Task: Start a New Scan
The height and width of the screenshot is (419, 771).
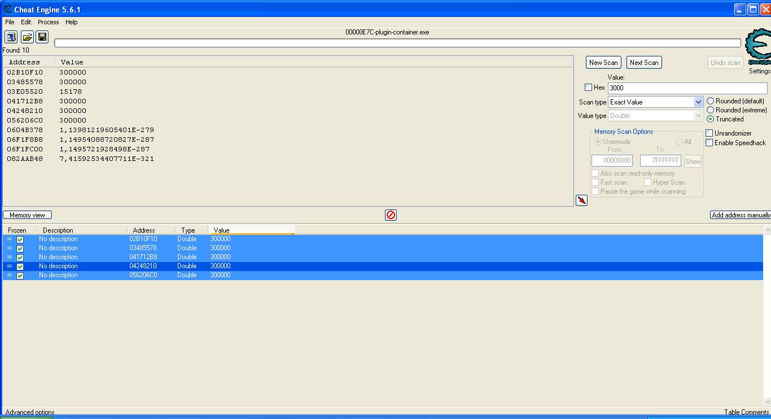Action: tap(603, 63)
